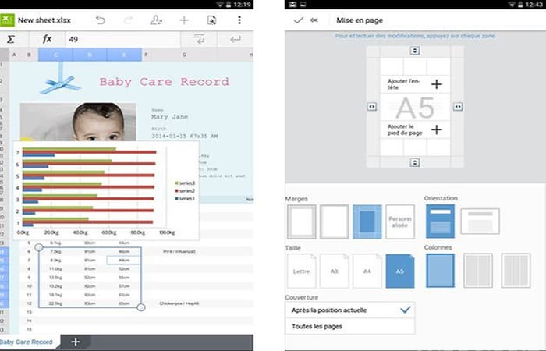
Task: Choose A5 paper size
Action: pyautogui.click(x=400, y=271)
